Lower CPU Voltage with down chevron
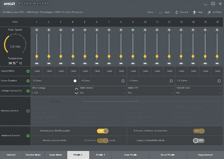The width and height of the screenshot is (224, 159). click(76, 93)
